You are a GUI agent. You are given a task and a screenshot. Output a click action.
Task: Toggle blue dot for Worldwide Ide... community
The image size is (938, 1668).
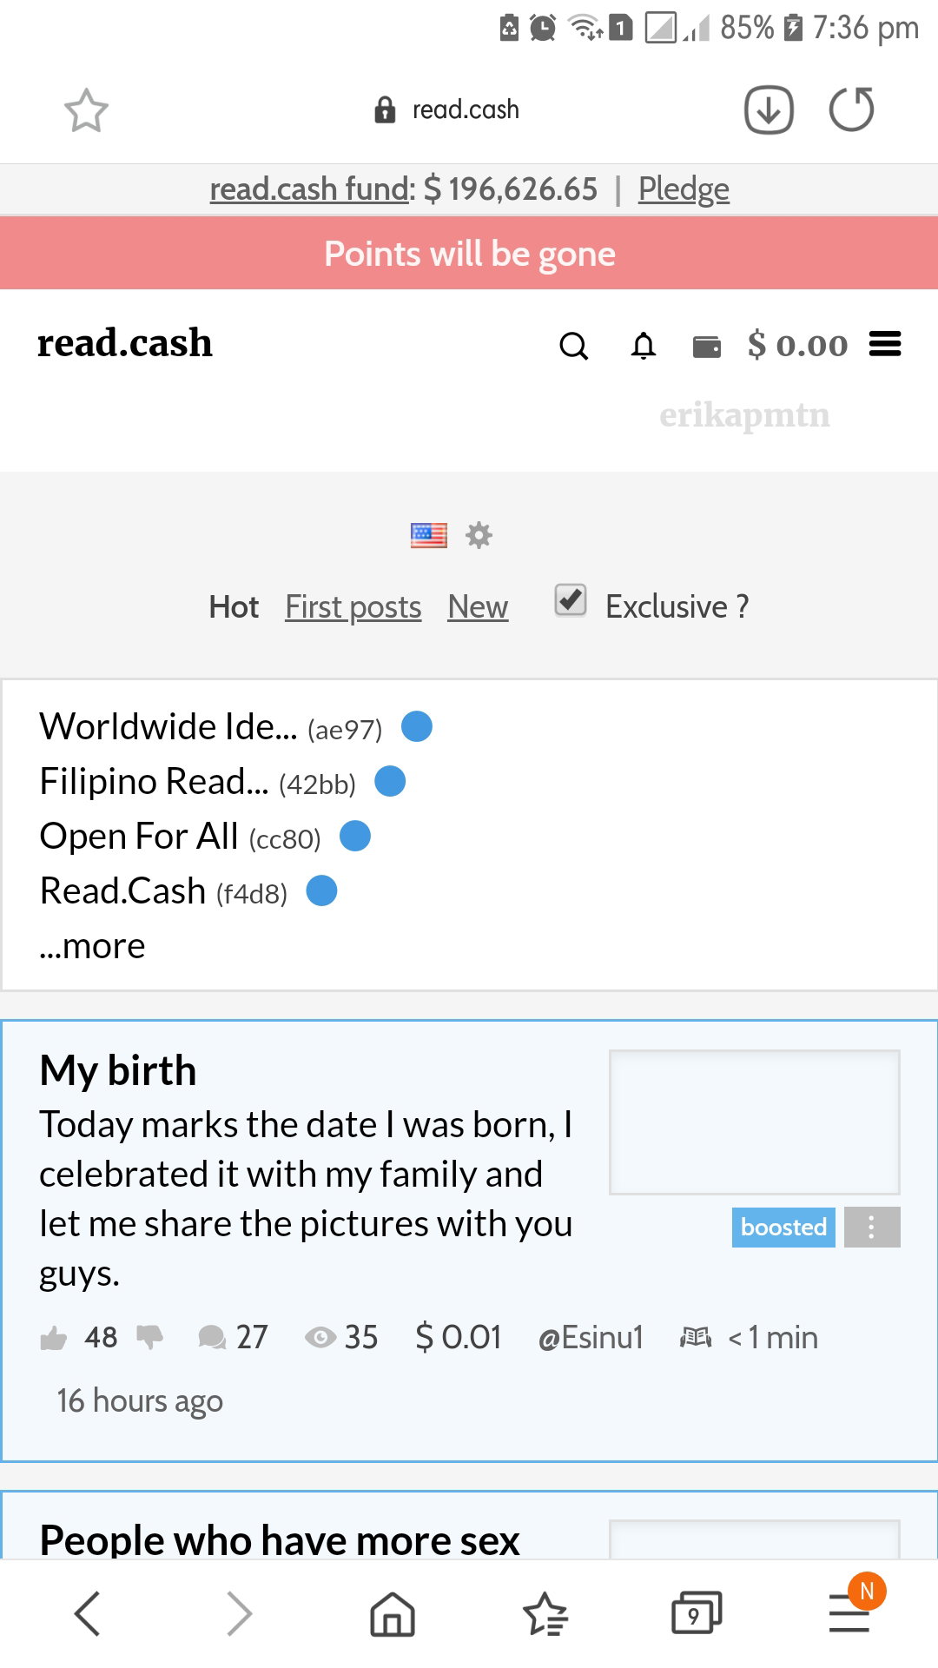417,726
